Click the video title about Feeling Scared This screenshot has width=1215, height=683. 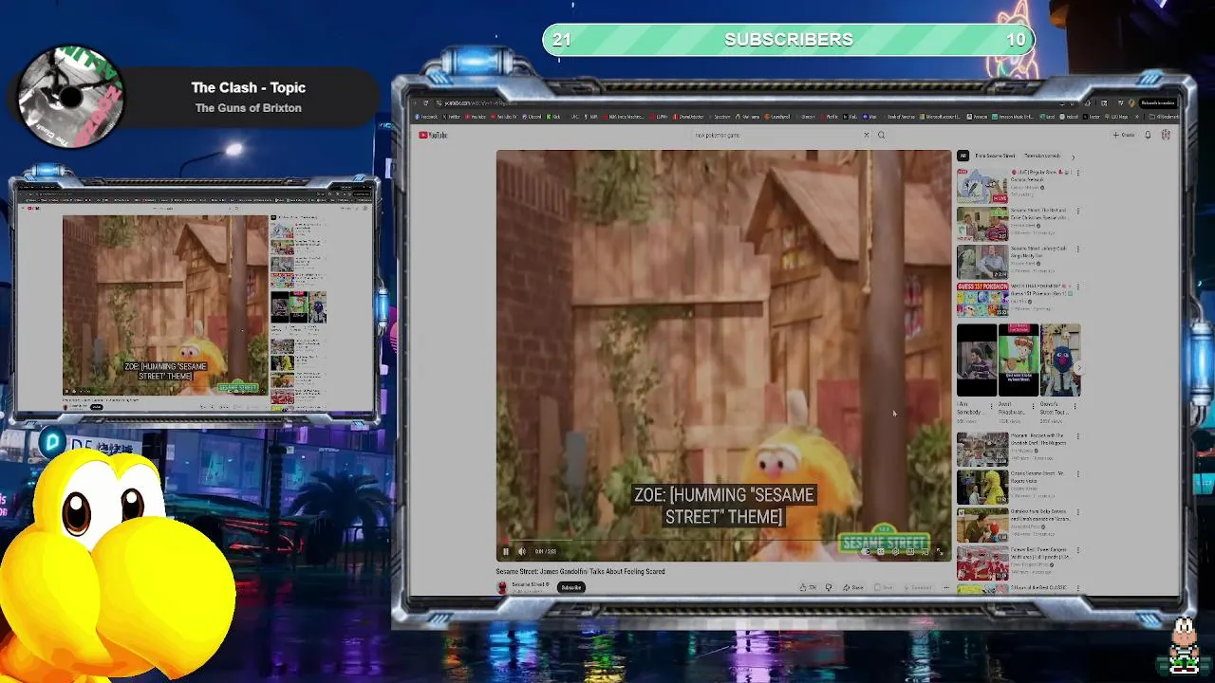[x=580, y=571]
